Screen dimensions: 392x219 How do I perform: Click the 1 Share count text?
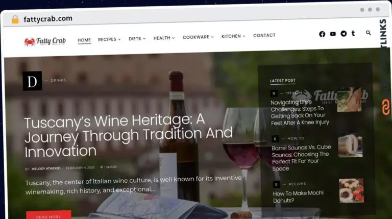coord(110,167)
